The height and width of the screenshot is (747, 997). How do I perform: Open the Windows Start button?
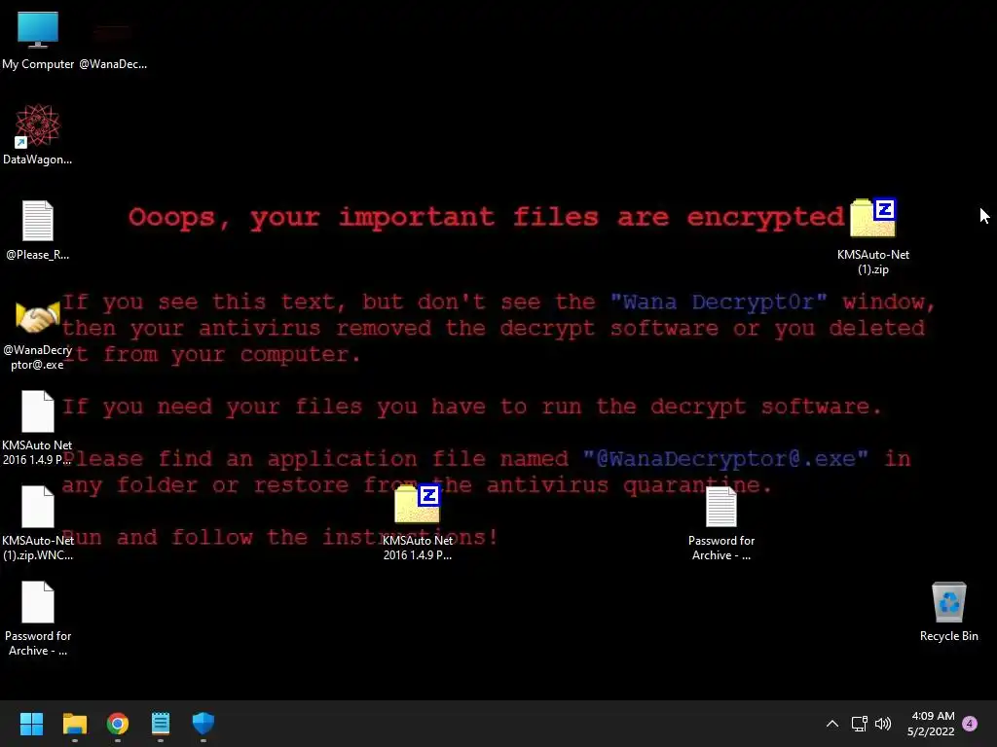[31, 724]
